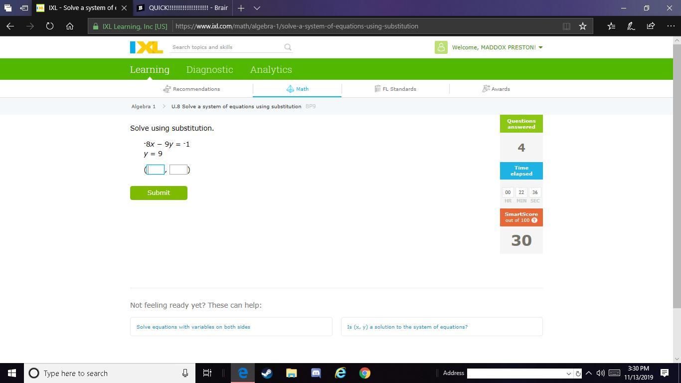Focus the Search topics and skills field
Viewport: 681px width, 383px height.
pos(226,47)
